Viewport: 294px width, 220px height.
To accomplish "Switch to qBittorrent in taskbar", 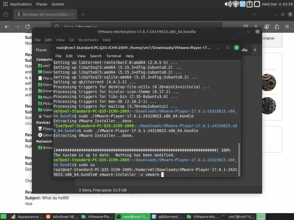I will tap(168, 217).
